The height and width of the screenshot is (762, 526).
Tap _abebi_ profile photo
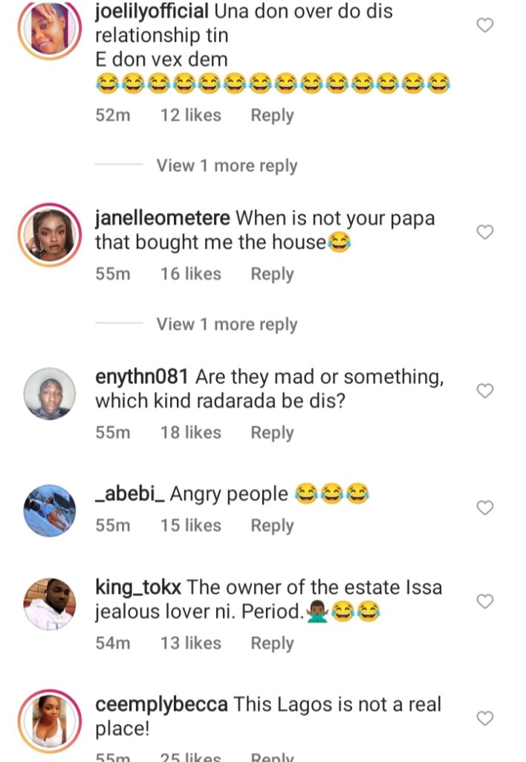(49, 510)
